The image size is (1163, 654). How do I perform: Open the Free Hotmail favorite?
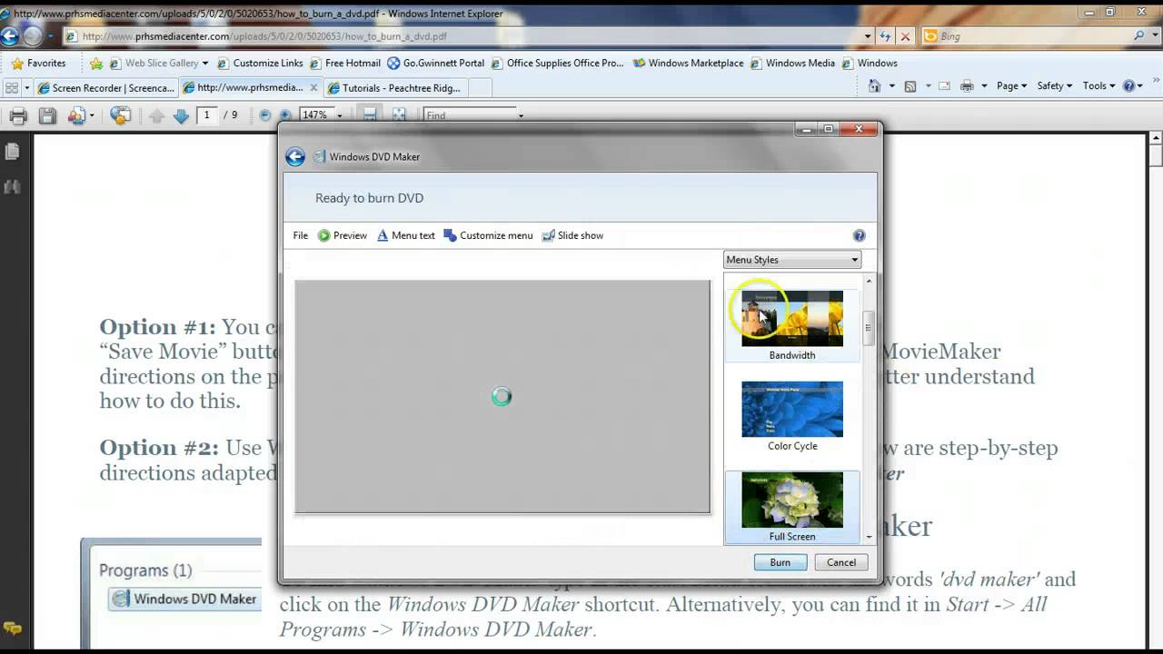click(x=345, y=63)
